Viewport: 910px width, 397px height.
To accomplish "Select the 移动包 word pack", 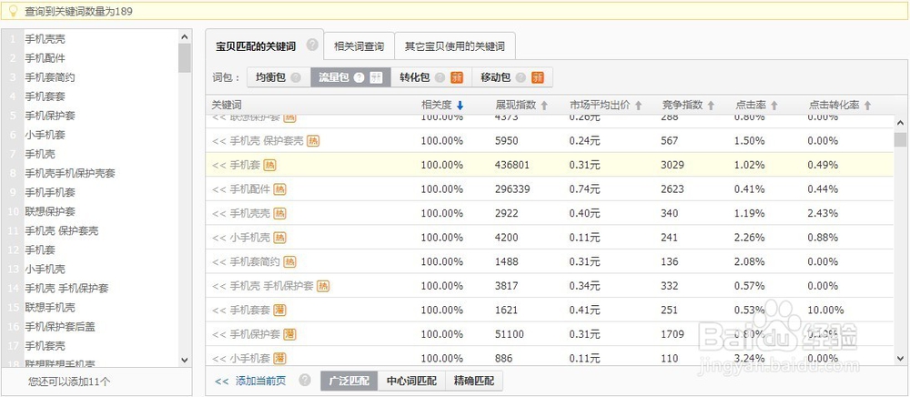I will 511,77.
